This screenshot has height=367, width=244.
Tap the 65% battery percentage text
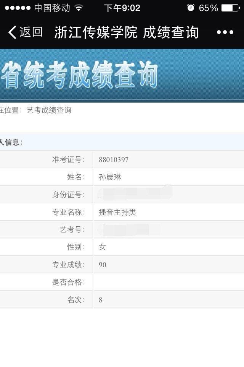[208, 8]
